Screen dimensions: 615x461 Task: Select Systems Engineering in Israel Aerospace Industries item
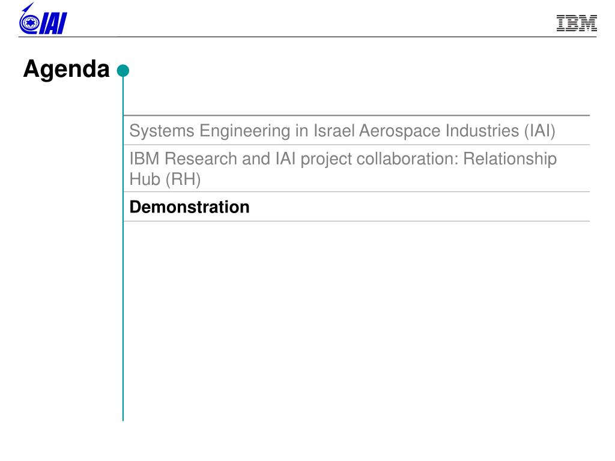342,131
